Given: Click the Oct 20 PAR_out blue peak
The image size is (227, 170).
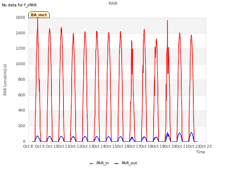Looking at the screenshot, I should (x=180, y=133).
